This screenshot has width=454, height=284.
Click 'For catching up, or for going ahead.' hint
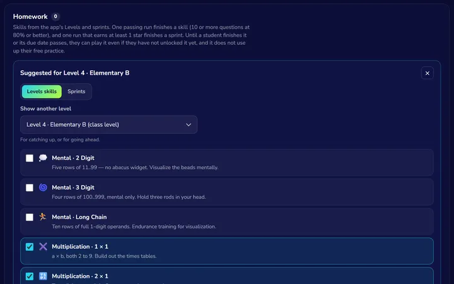60,139
